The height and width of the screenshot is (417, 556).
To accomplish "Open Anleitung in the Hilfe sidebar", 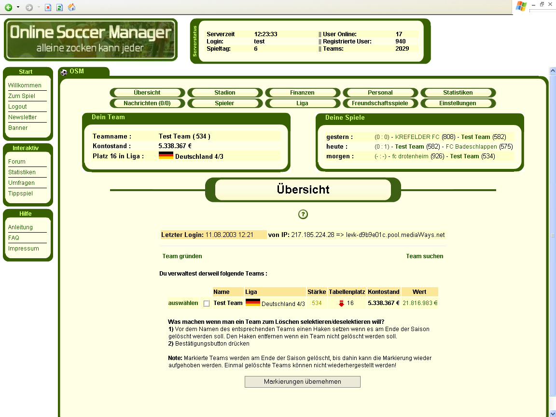I will pos(20,227).
